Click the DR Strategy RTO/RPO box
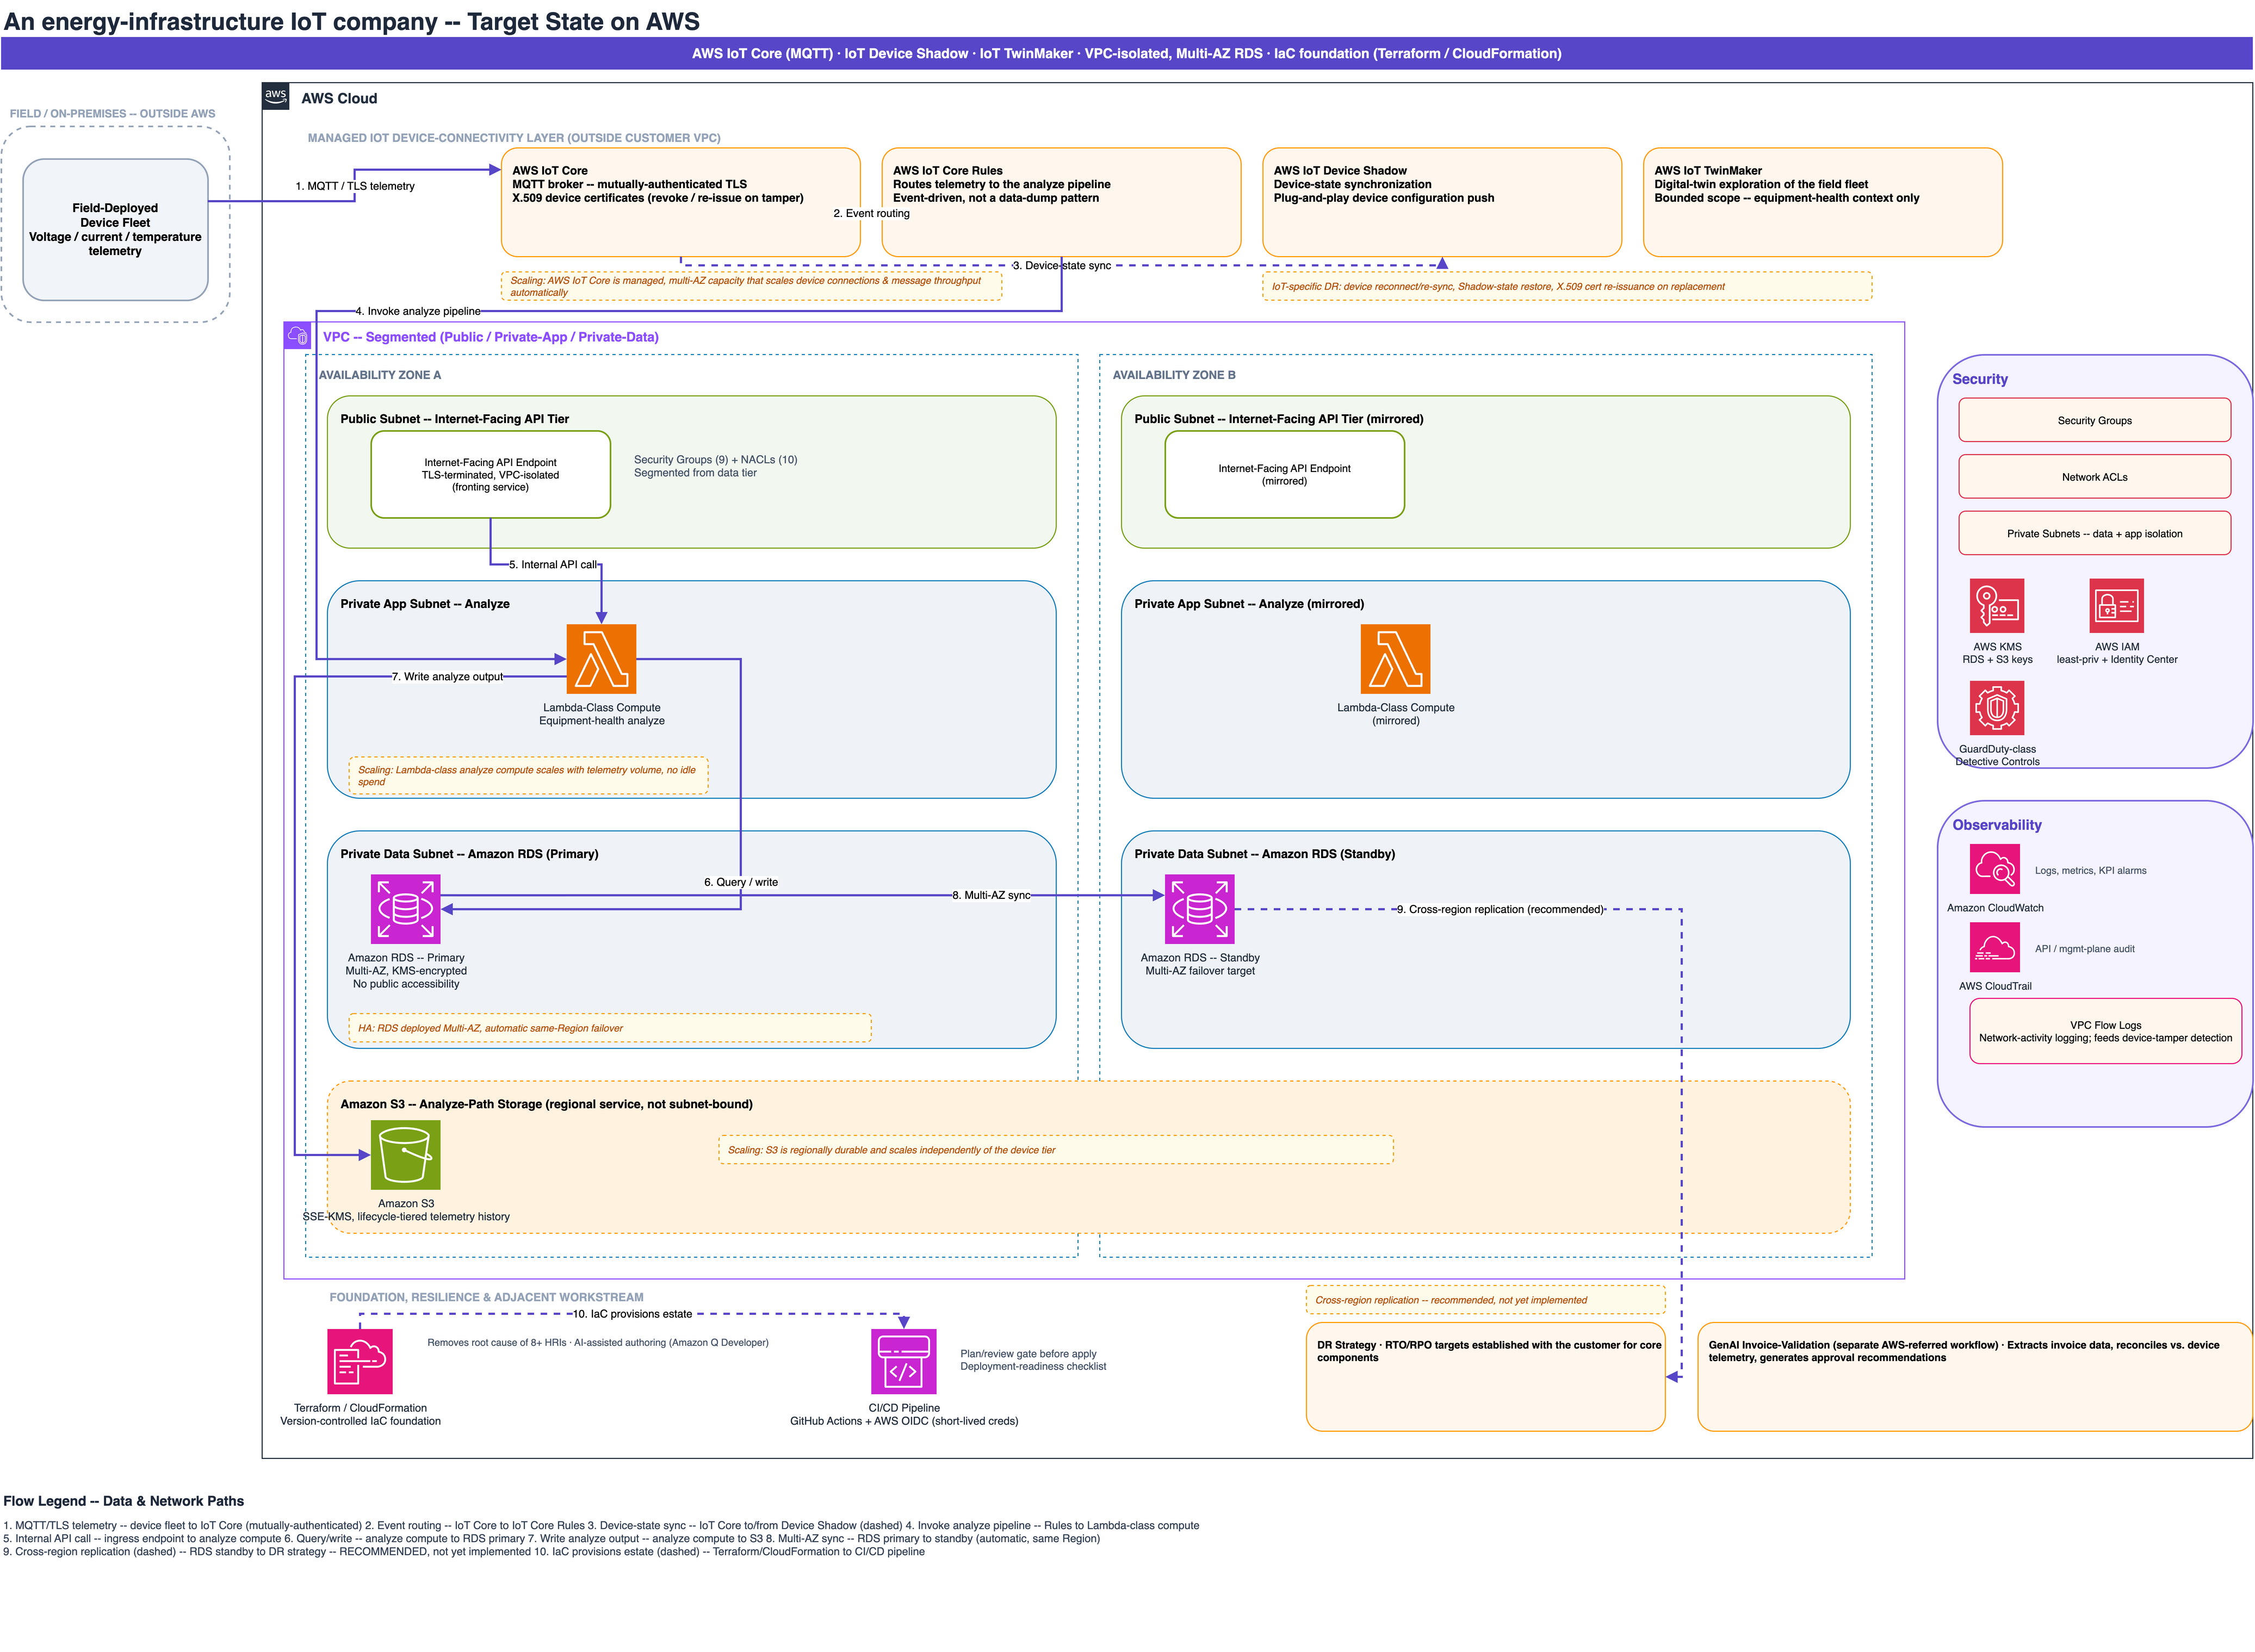Screen dimensions: 2255x1652 [1485, 1377]
